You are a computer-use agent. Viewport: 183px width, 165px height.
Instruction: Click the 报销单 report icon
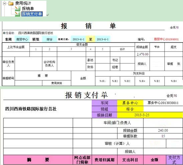[17, 9]
